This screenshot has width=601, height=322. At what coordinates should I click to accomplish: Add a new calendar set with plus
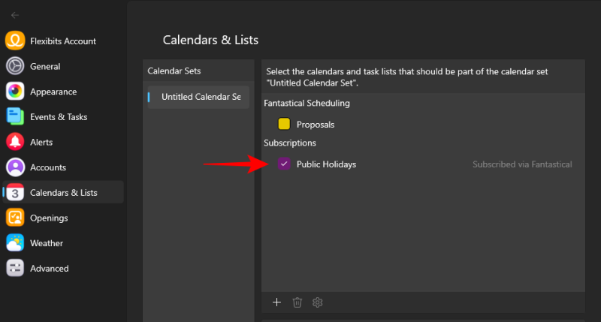(x=276, y=302)
